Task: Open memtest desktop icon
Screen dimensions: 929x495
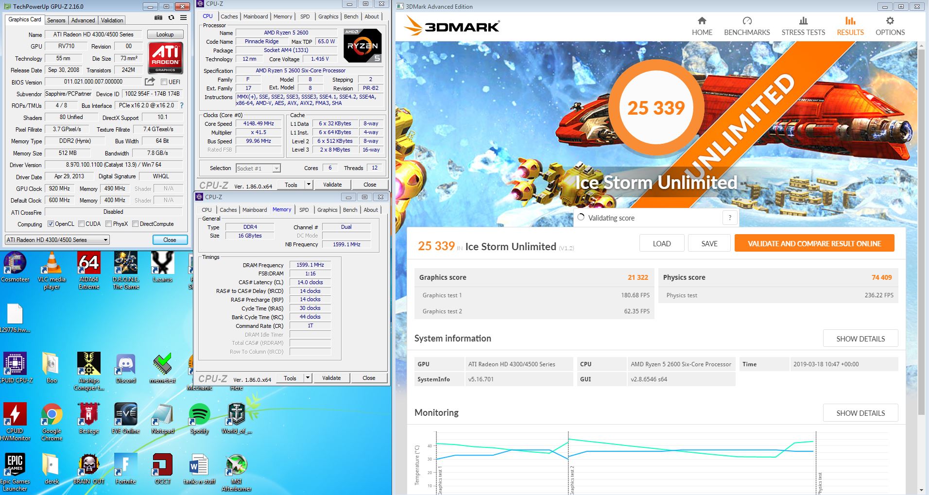Action: coord(162,368)
